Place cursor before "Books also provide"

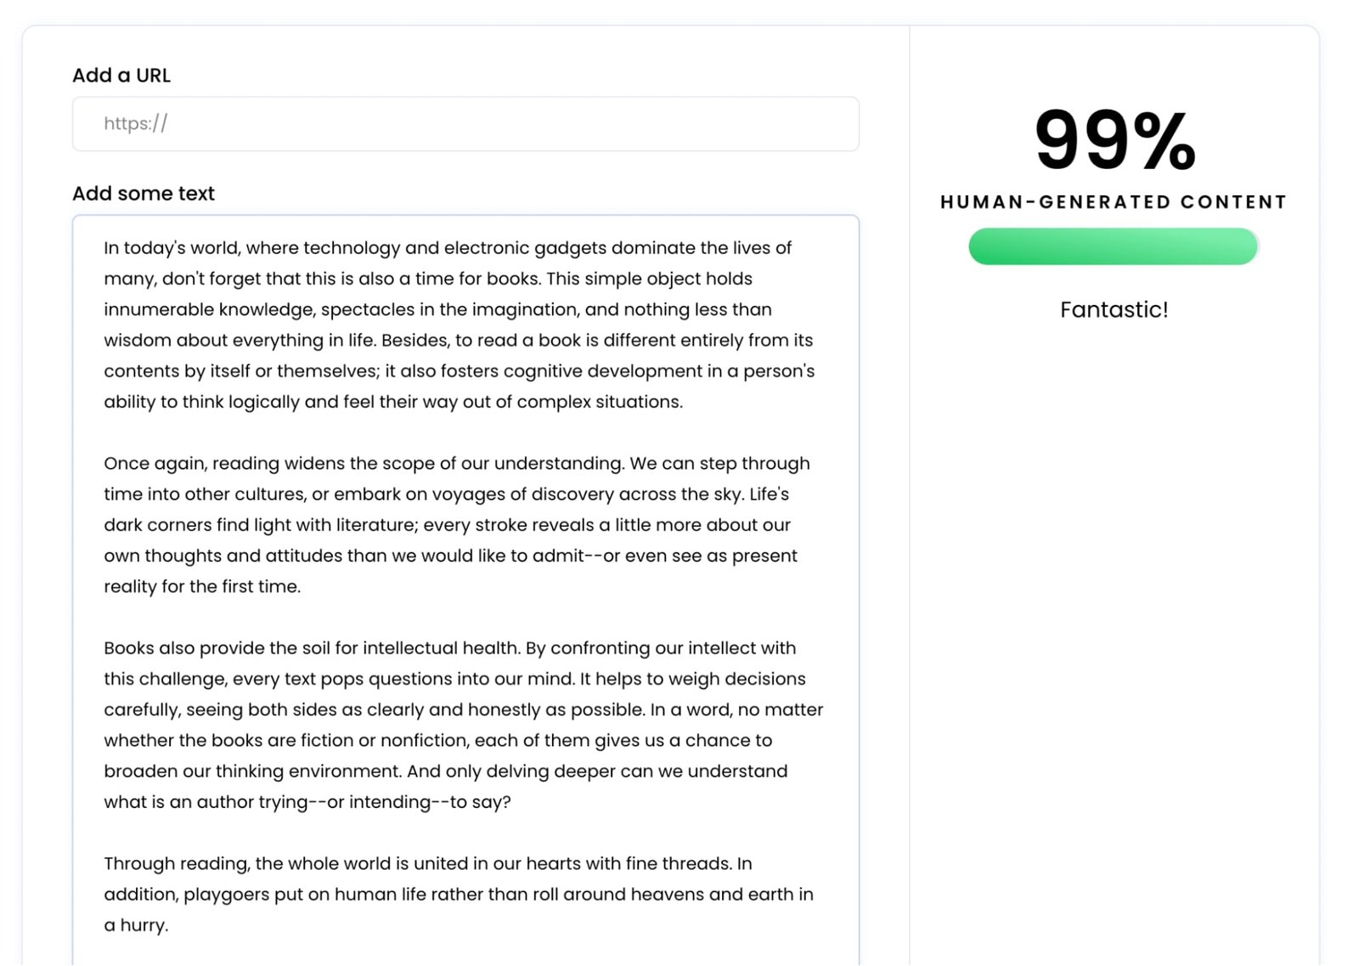click(104, 648)
